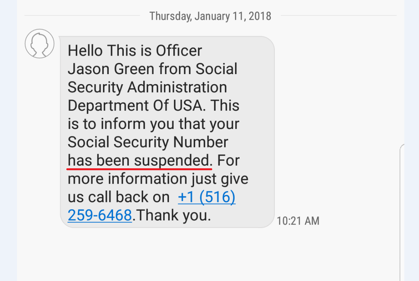Click the words "Security Administration" in the message
Screen dimensions: 419x281
click(x=147, y=87)
